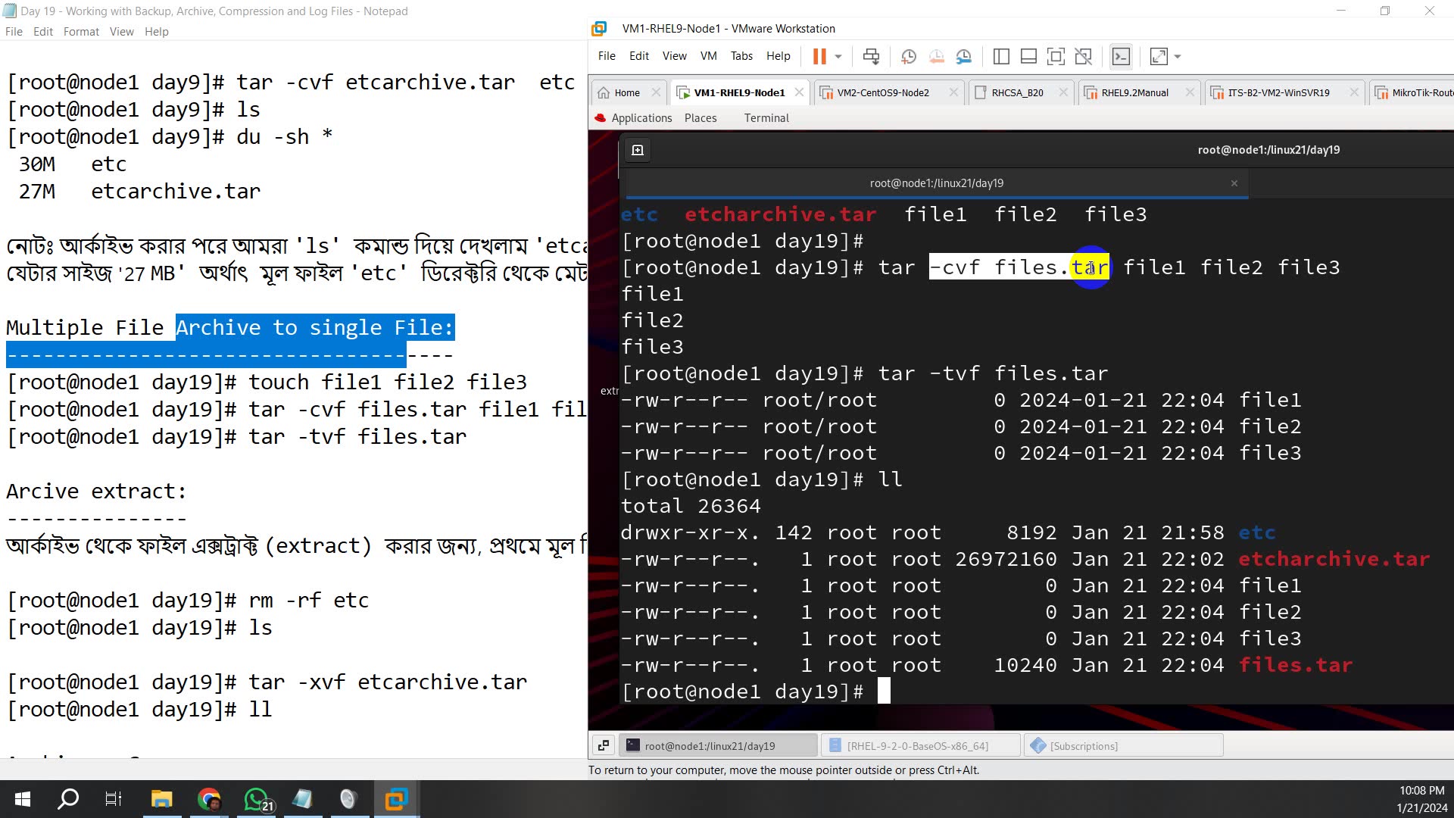Enter full screen mode icon
Screen dimensions: 1454x818
coord(1056,56)
